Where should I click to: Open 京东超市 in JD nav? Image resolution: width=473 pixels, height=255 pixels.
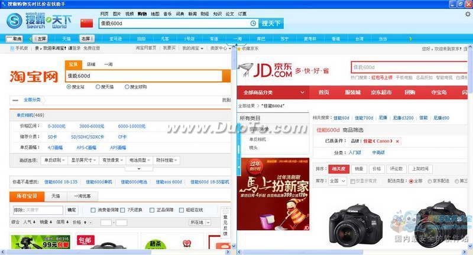coord(381,93)
